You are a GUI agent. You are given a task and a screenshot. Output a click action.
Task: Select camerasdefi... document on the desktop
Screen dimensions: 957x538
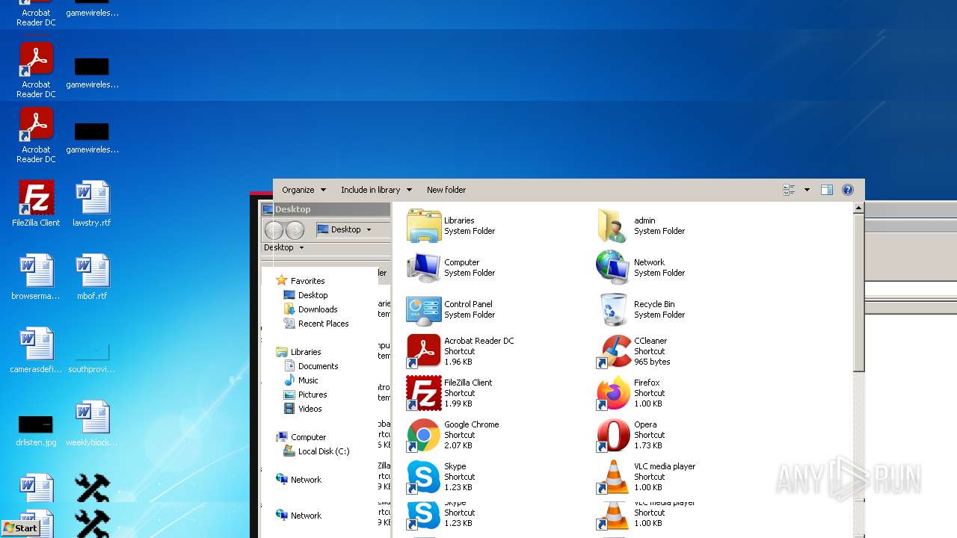click(36, 350)
